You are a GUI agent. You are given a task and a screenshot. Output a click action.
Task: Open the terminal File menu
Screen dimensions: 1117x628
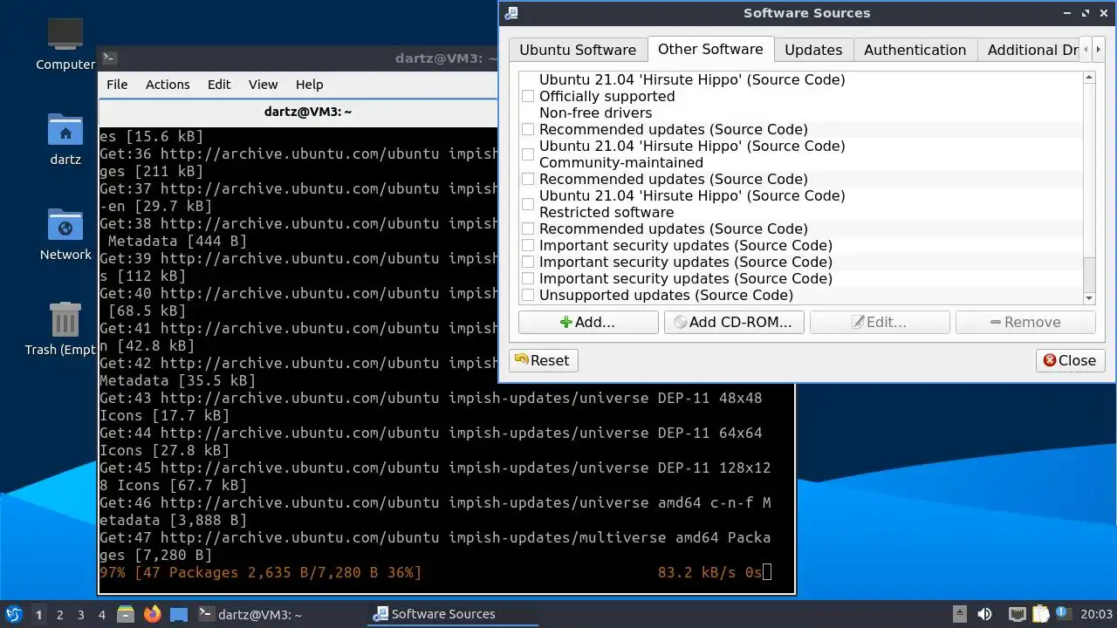(117, 85)
